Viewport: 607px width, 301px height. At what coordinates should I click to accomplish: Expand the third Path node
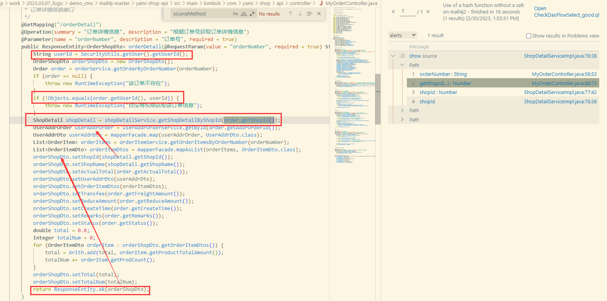(x=402, y=120)
